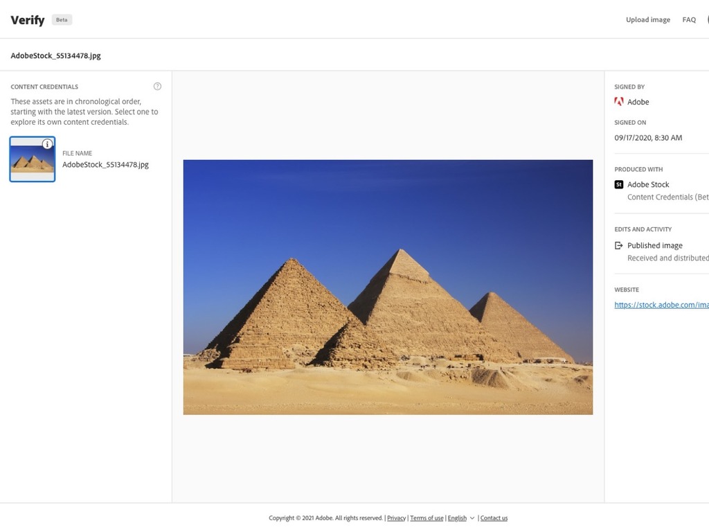Open the FAQ page
This screenshot has width=709, height=532.
point(689,20)
